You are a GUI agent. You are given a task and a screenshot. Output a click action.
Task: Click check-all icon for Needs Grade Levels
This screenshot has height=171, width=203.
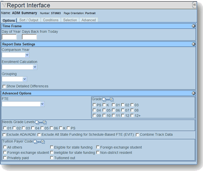45,122
